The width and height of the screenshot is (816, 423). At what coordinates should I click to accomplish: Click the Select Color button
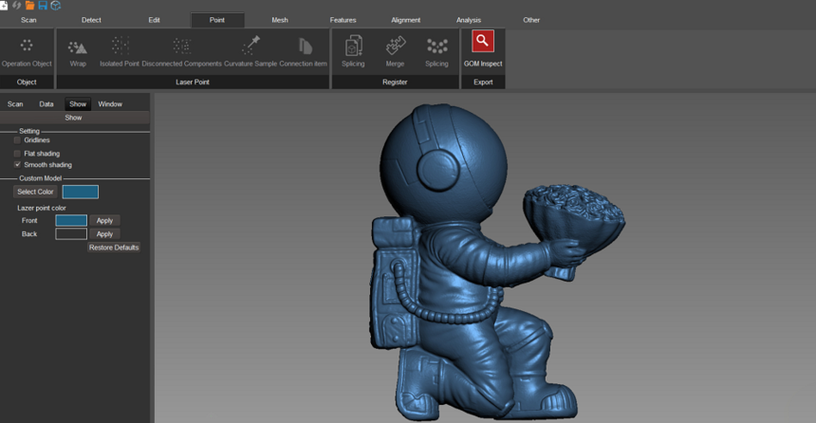35,192
